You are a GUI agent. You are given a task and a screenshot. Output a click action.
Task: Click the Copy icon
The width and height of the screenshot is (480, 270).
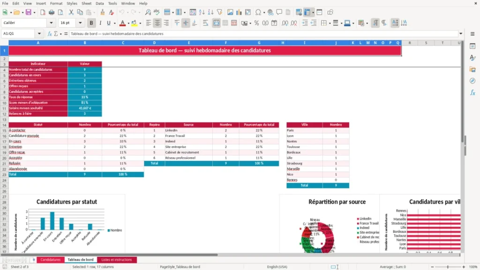[80, 12]
